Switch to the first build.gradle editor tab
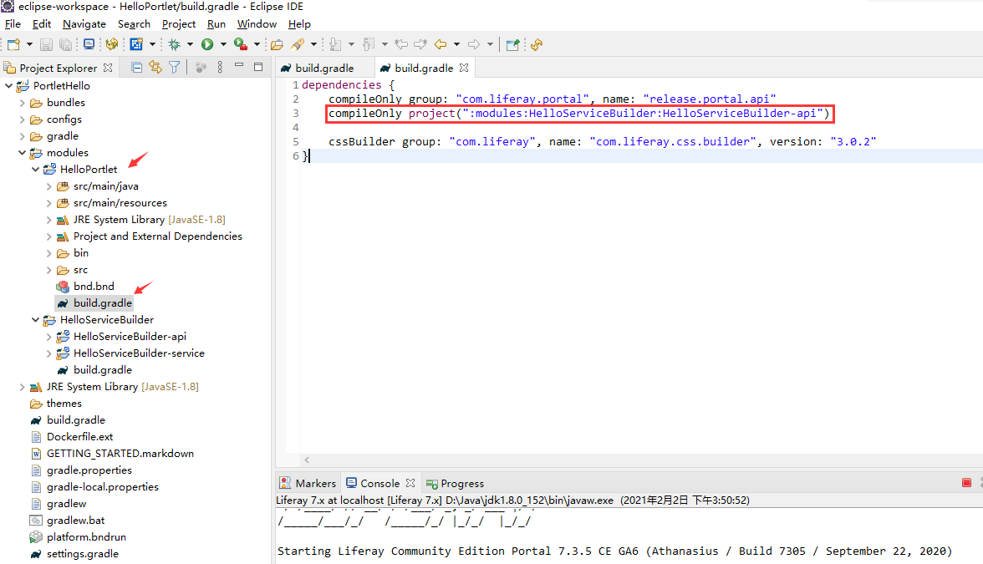 click(x=324, y=68)
